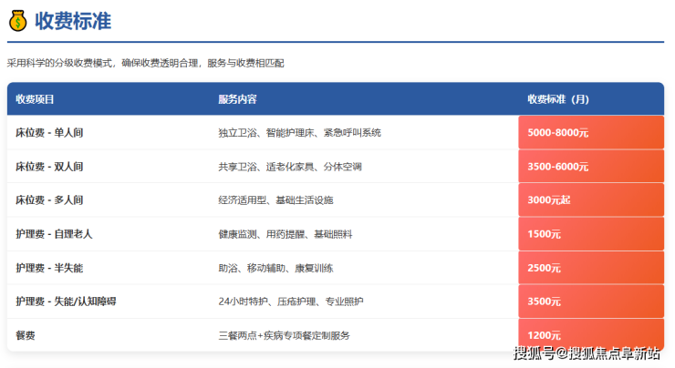Click the money bag icon beside 收费标准
The width and height of the screenshot is (675, 368).
click(x=18, y=19)
